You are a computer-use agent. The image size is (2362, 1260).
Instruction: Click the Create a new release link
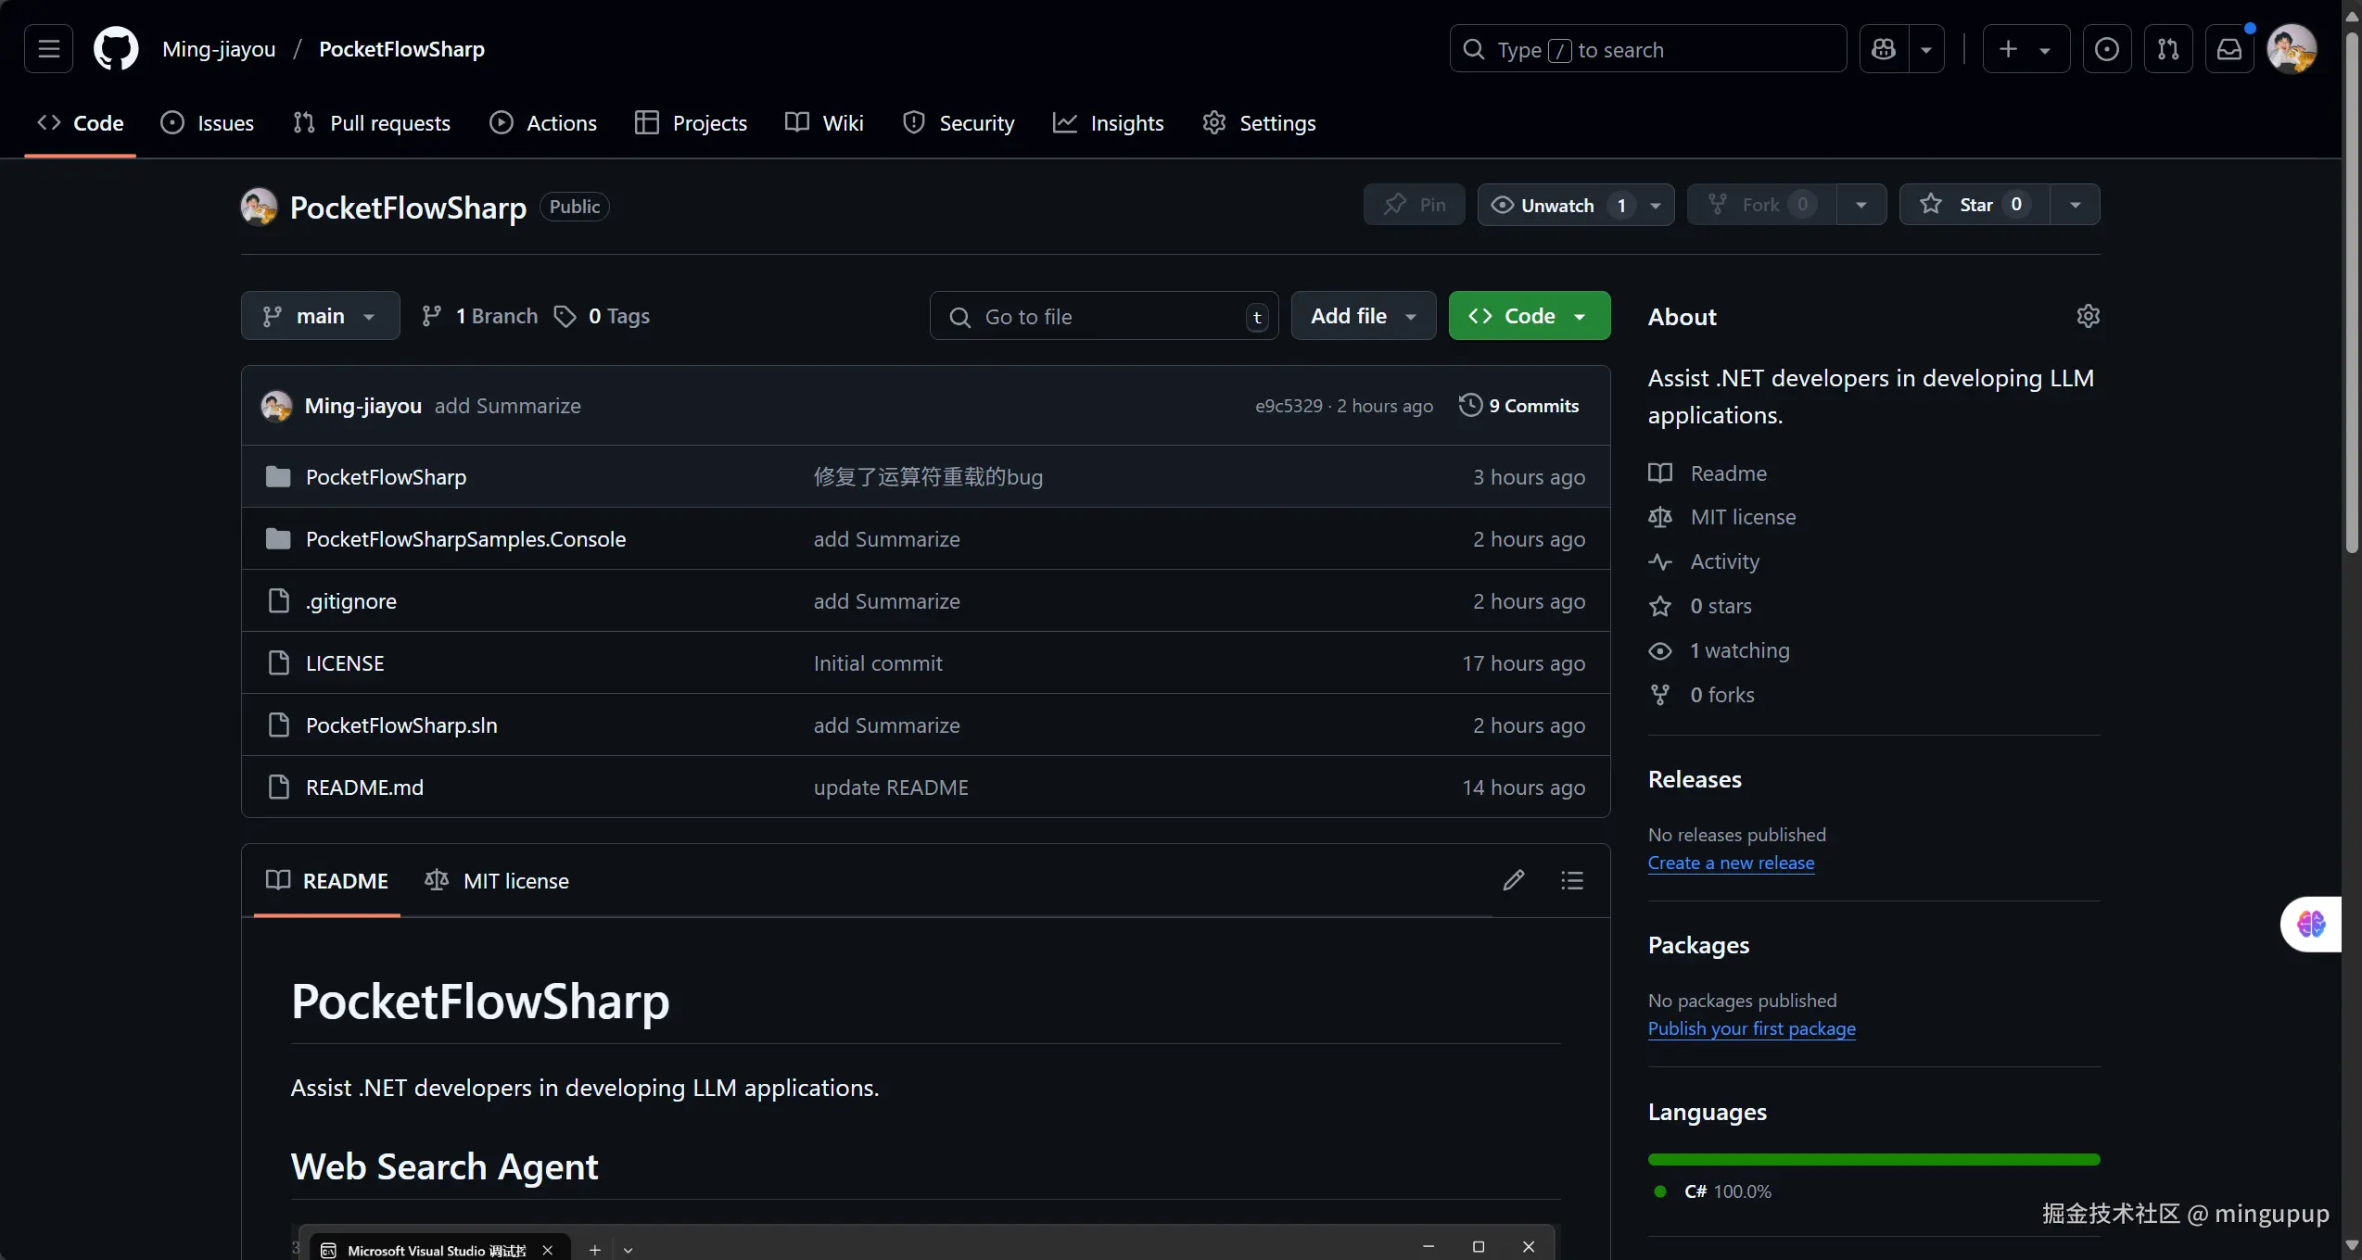1731,863
